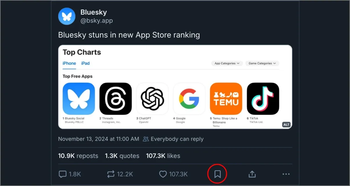Like the post with heart icon
Viewport: 350px width, 186px height.
pyautogui.click(x=163, y=174)
